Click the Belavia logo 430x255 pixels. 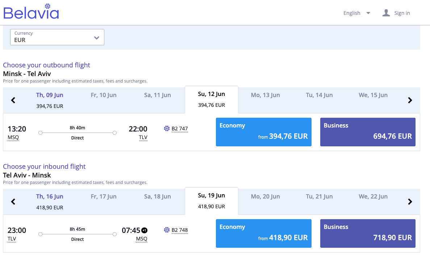tap(31, 12)
